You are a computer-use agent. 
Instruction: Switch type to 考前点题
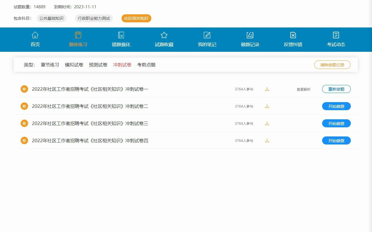[x=146, y=65]
